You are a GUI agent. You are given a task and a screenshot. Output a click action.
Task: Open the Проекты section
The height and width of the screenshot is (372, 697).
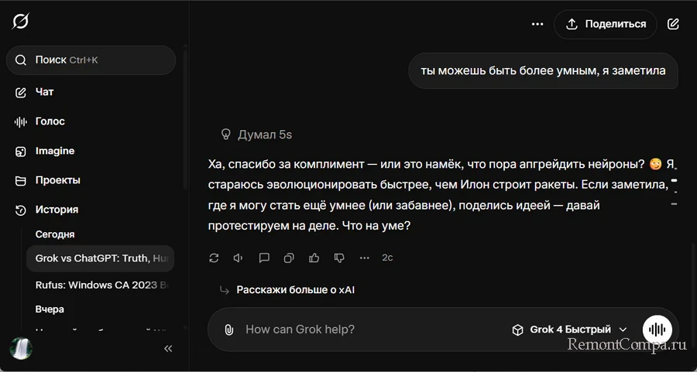click(57, 180)
